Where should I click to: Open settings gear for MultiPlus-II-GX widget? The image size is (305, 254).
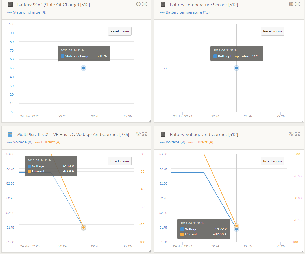[x=138, y=134]
